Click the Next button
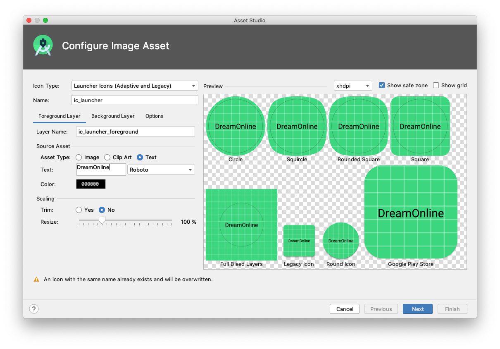 [x=417, y=309]
